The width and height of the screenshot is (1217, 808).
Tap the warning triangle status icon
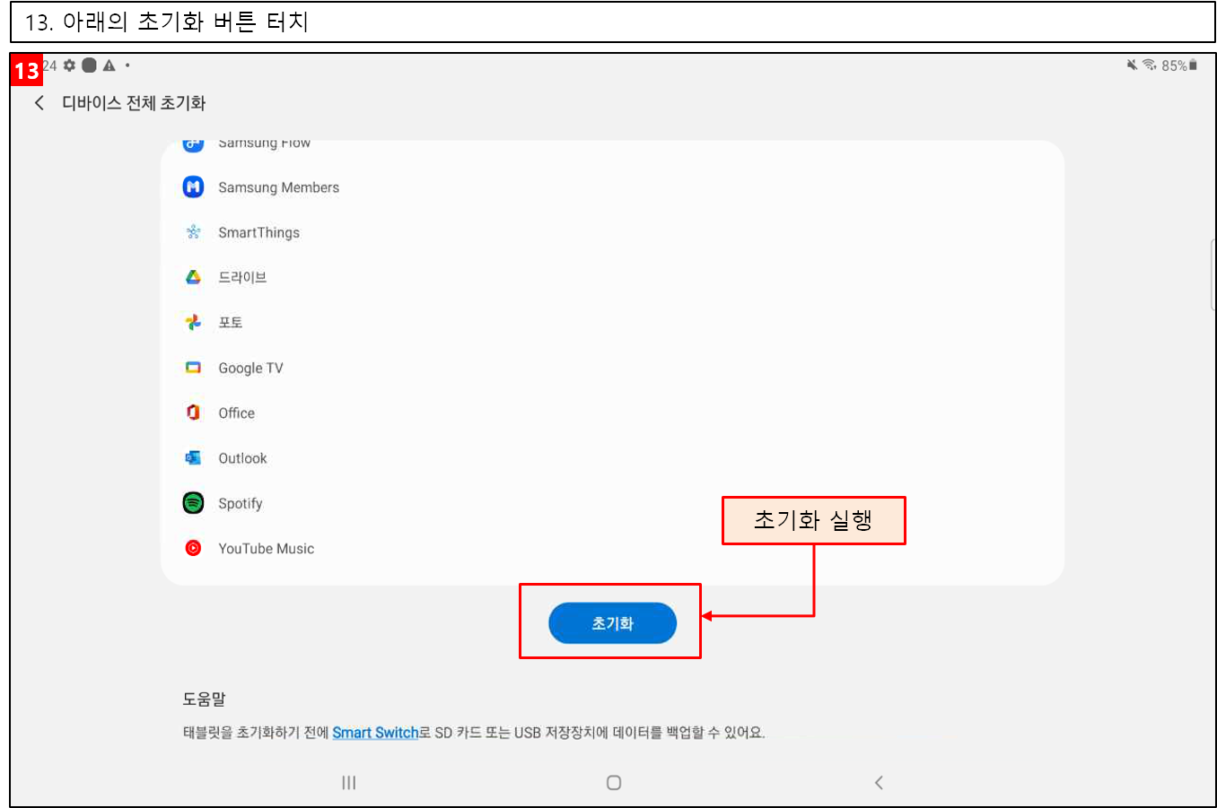click(109, 65)
